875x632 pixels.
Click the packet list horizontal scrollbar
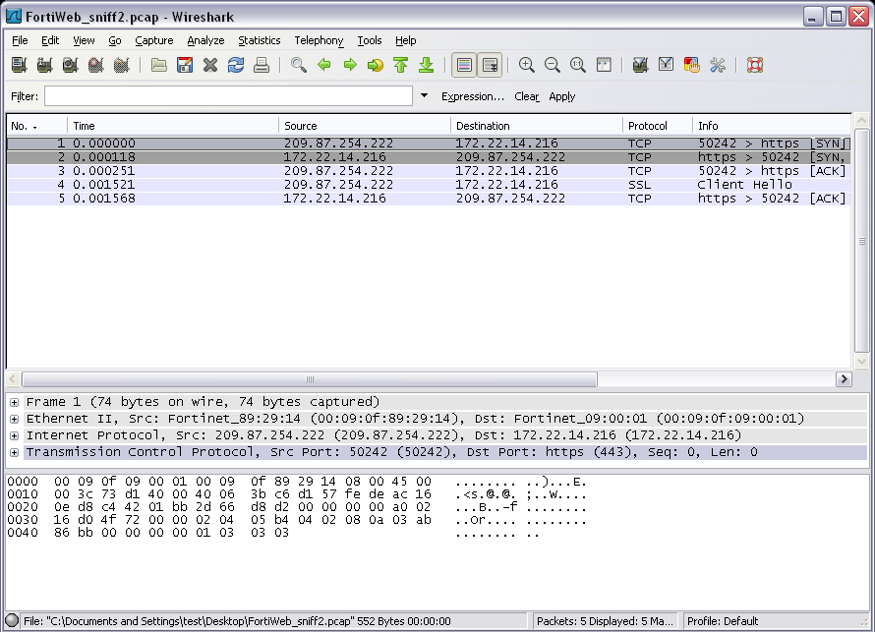[x=309, y=379]
